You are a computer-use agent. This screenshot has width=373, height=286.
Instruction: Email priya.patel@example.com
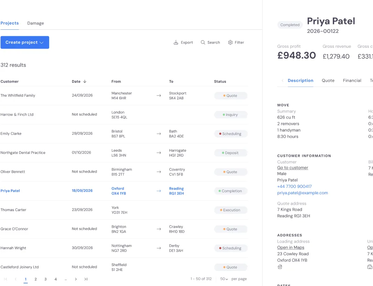pos(303,193)
